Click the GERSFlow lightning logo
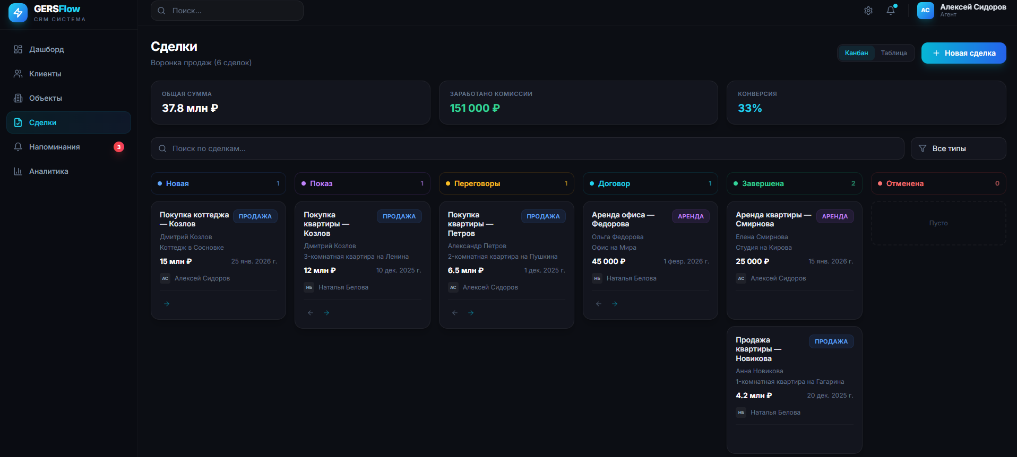 18,13
